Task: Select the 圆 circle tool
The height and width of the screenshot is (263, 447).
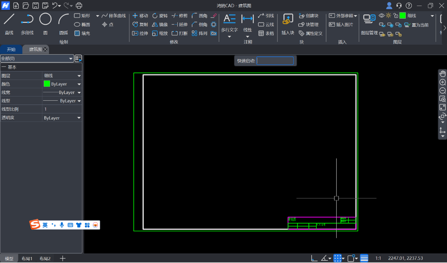Action: [x=45, y=23]
